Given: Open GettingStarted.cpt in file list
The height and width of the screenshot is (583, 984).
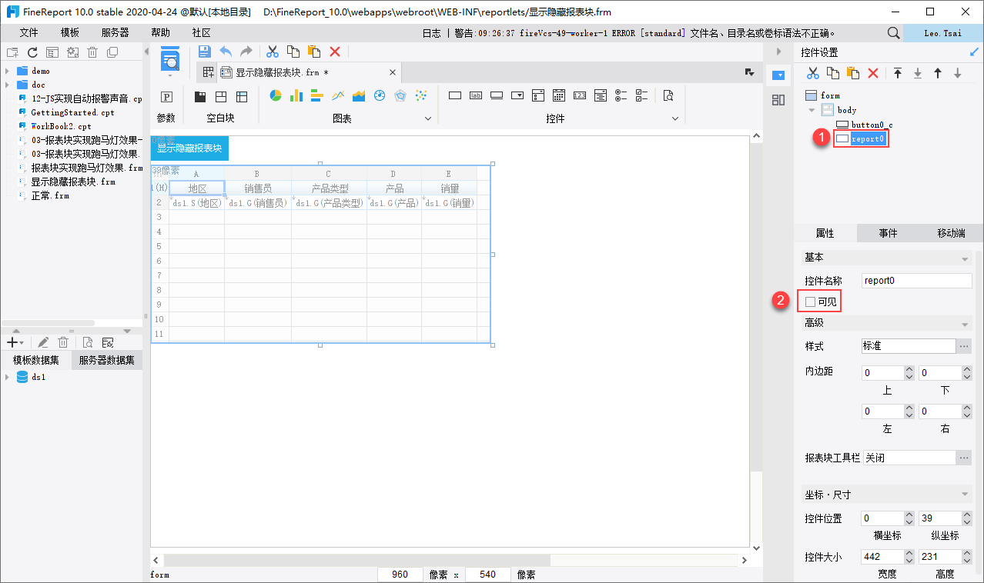Looking at the screenshot, I should point(72,112).
